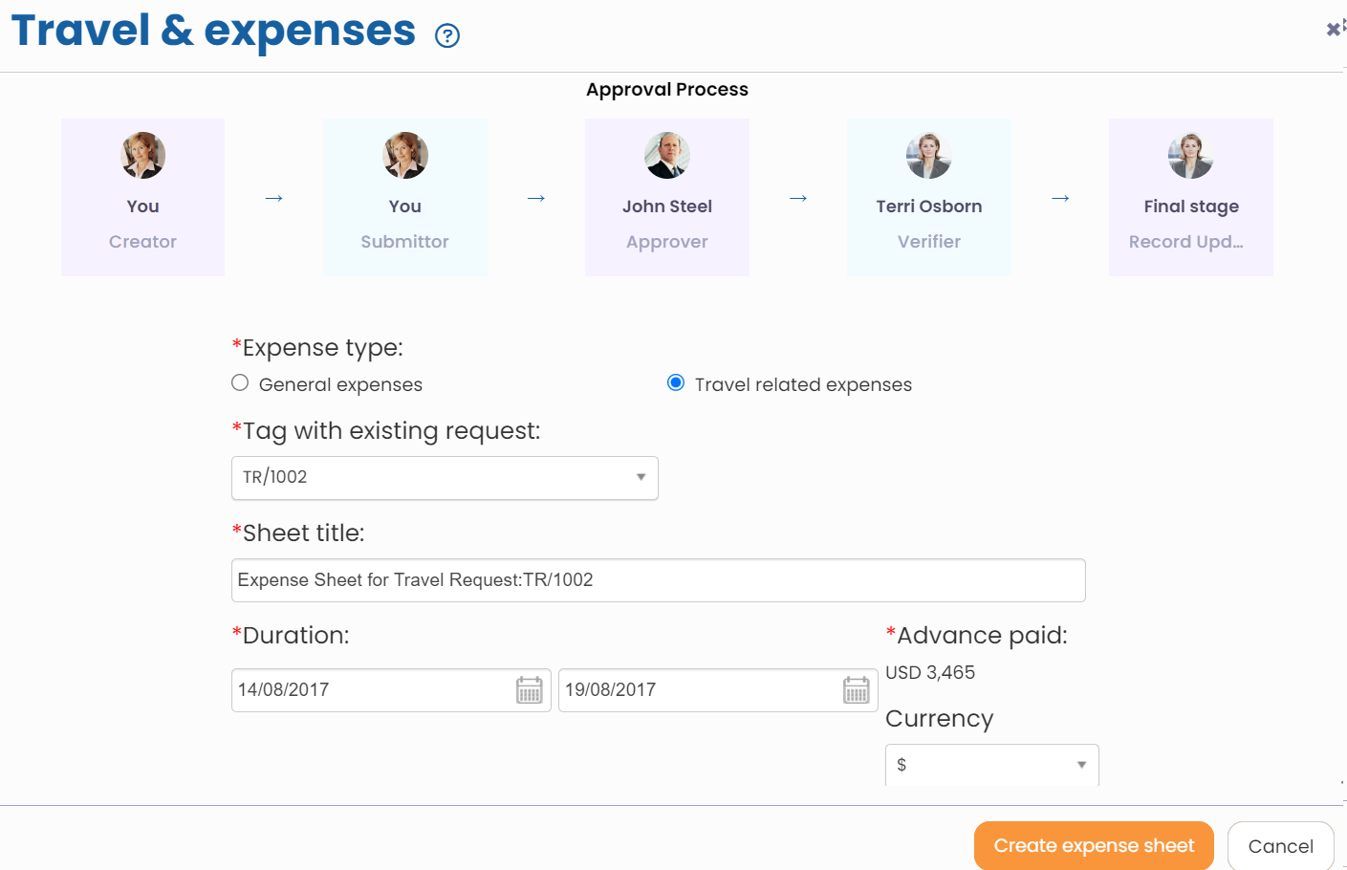
Task: Expand the TR/1002 selection arrow
Action: (x=641, y=478)
